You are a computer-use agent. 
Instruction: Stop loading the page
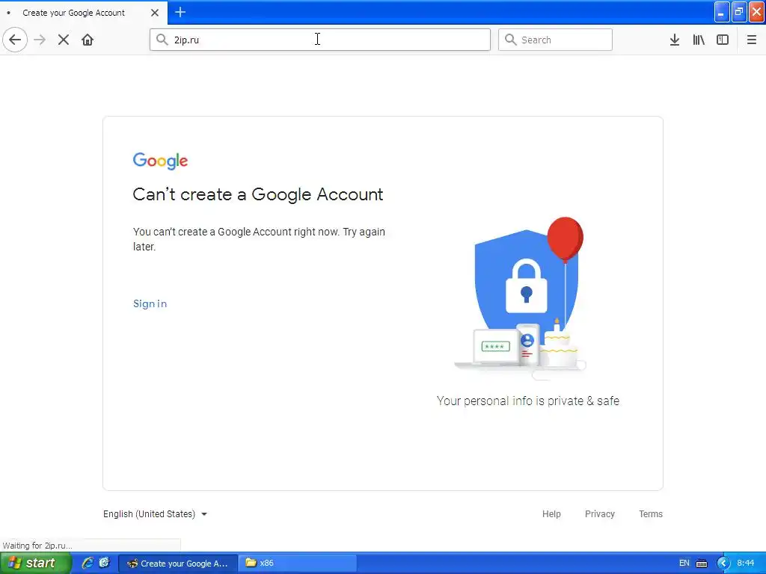pyautogui.click(x=64, y=40)
